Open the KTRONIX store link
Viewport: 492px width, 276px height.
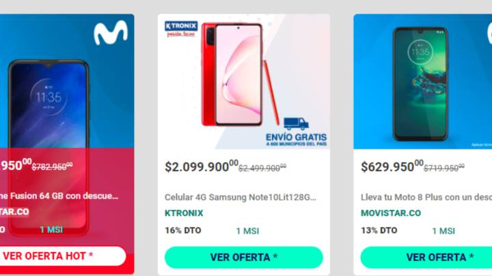pyautogui.click(x=184, y=213)
